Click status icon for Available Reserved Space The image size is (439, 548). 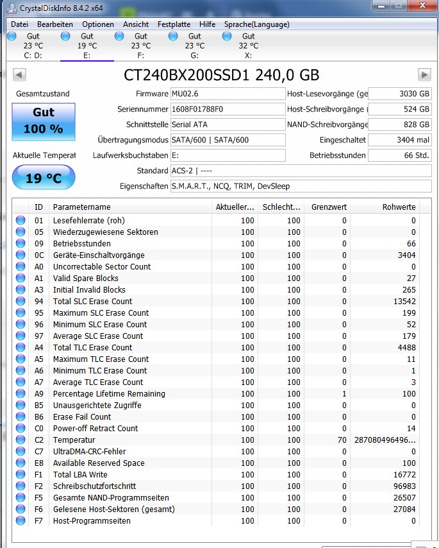tap(21, 463)
